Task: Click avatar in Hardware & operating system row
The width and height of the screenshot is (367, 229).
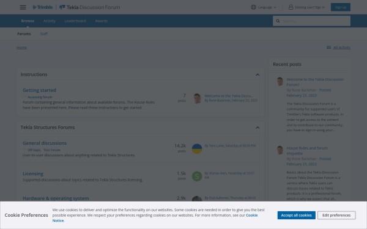Action: (197, 199)
